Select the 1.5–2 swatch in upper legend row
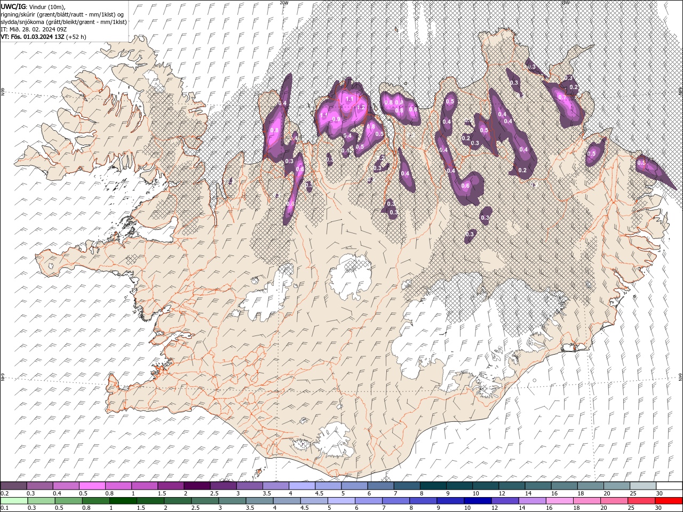The height and width of the screenshot is (512, 683). tap(171, 485)
